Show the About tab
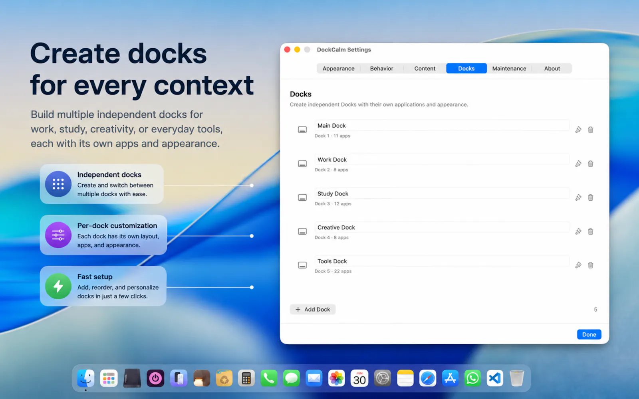Screen dimensions: 639x399 point(552,68)
